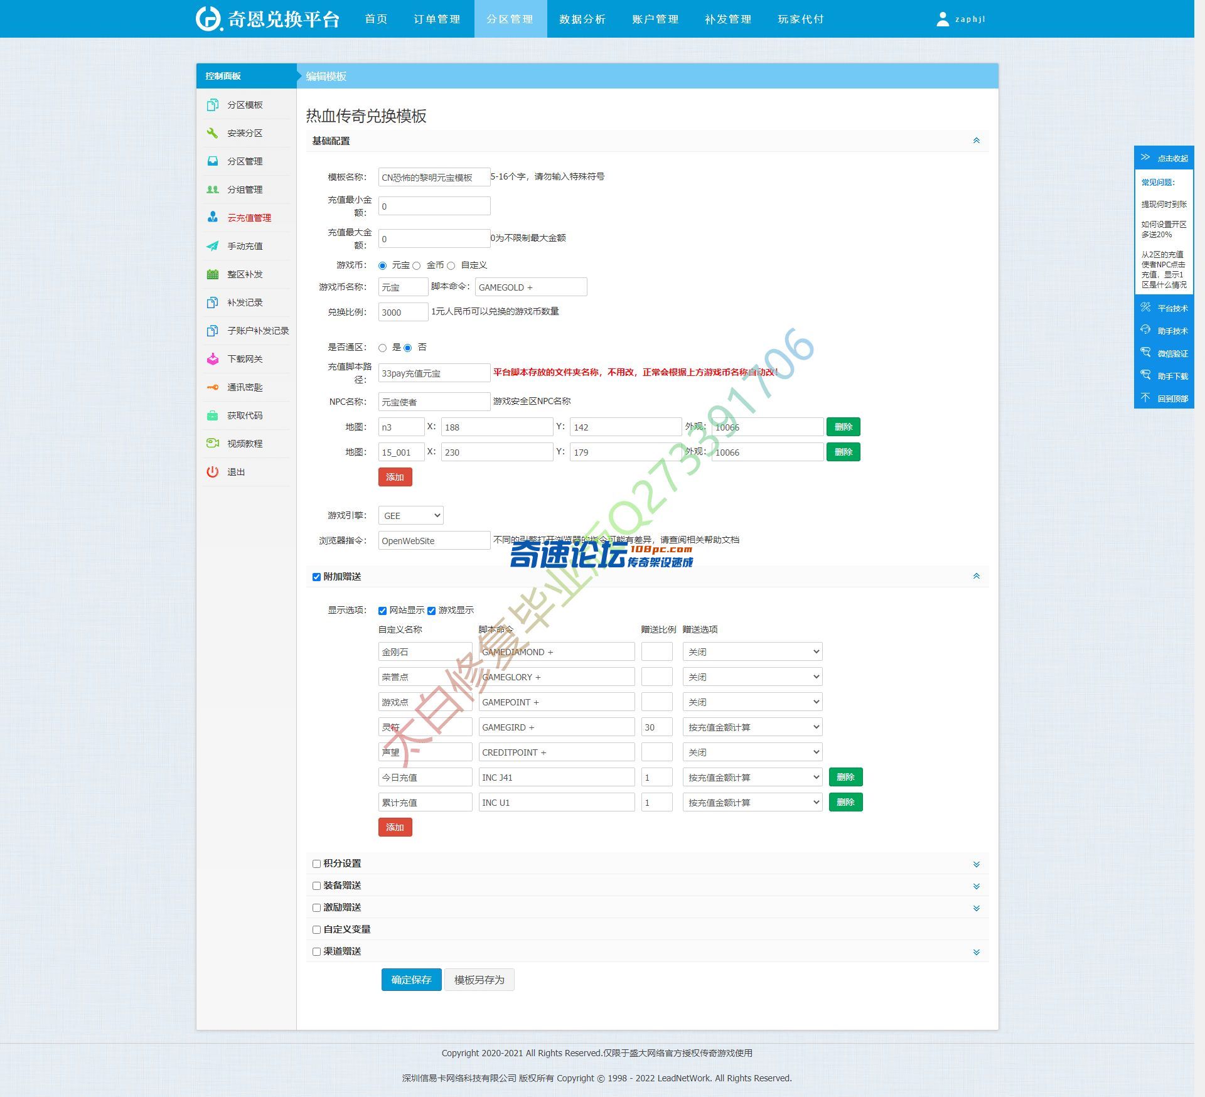Click the 子账户补发记录 icon

tap(213, 331)
